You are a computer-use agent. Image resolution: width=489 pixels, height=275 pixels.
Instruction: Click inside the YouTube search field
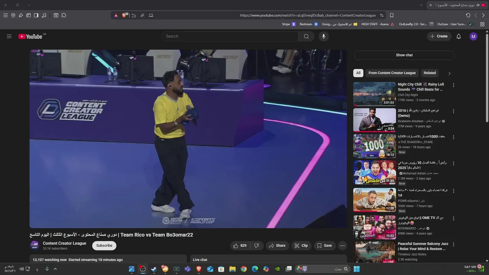click(x=230, y=36)
